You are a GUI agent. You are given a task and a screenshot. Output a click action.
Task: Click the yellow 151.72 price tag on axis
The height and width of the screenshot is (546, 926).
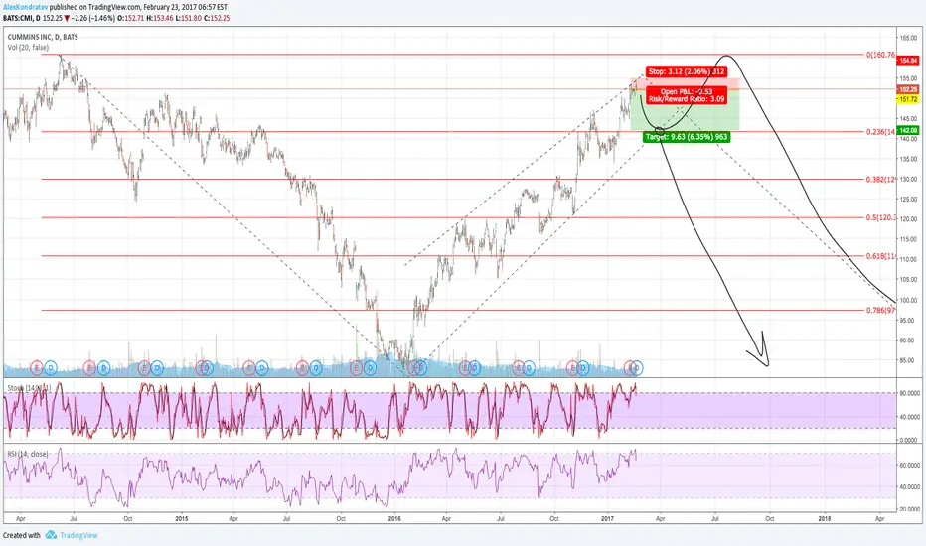[908, 99]
